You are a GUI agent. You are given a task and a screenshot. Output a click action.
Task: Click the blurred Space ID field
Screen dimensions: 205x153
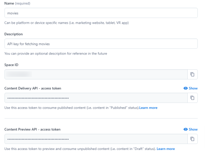point(96,74)
